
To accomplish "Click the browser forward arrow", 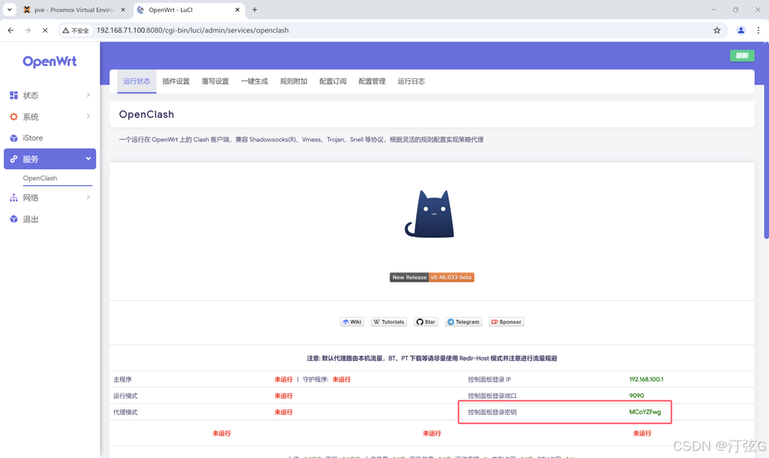I will click(x=28, y=30).
